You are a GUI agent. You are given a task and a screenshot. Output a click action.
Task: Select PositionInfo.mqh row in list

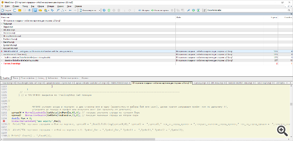(x=146, y=39)
